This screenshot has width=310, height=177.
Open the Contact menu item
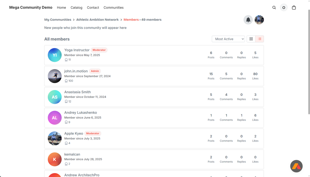(93, 8)
